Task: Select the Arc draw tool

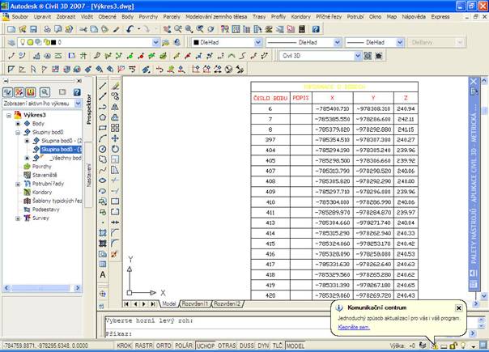Action: (x=103, y=138)
